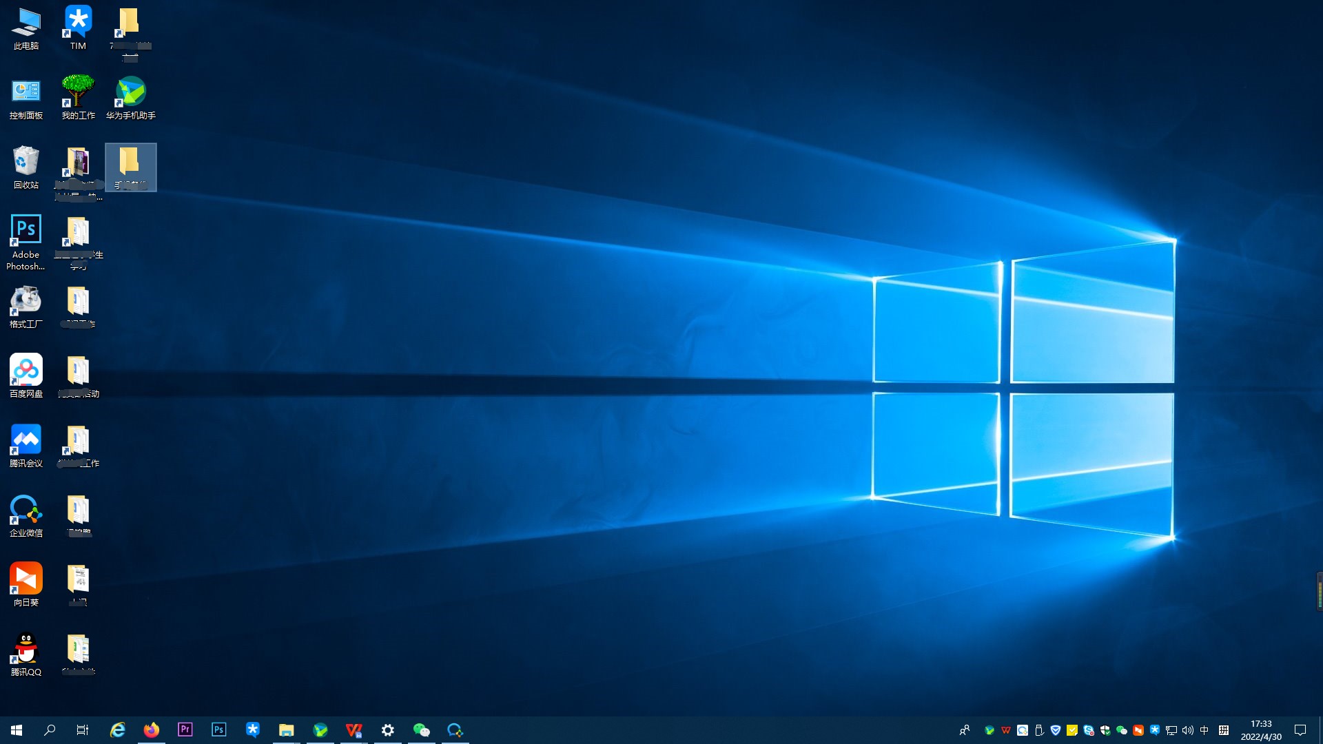Click the WeChat icon in the system tray
This screenshot has width=1323, height=744.
point(1122,730)
